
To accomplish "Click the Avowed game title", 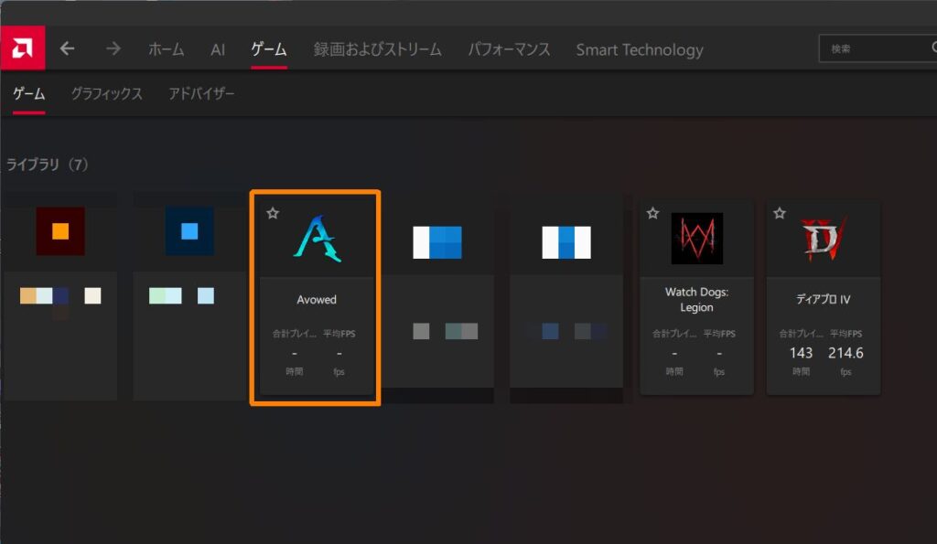I will point(317,300).
